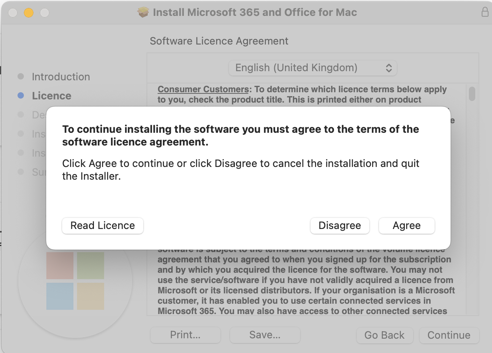492x353 pixels.
Task: Click the Software Licence Agreement heading
Action: 219,41
